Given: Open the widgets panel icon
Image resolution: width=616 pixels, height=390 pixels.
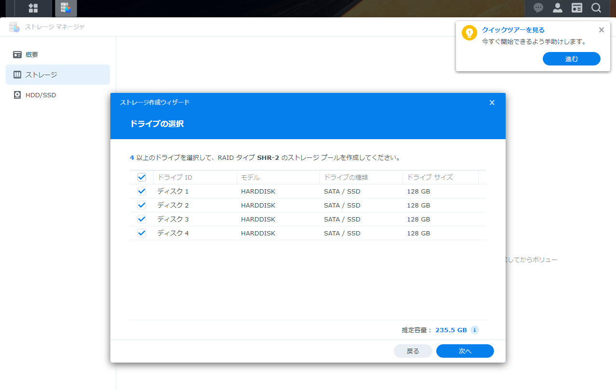Looking at the screenshot, I should point(577,8).
